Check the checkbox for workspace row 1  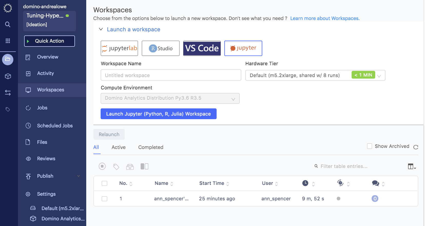pyautogui.click(x=104, y=199)
